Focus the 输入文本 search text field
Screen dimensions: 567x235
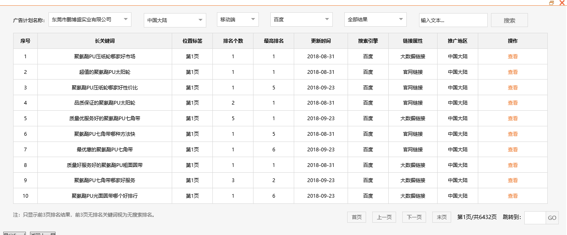tap(453, 20)
